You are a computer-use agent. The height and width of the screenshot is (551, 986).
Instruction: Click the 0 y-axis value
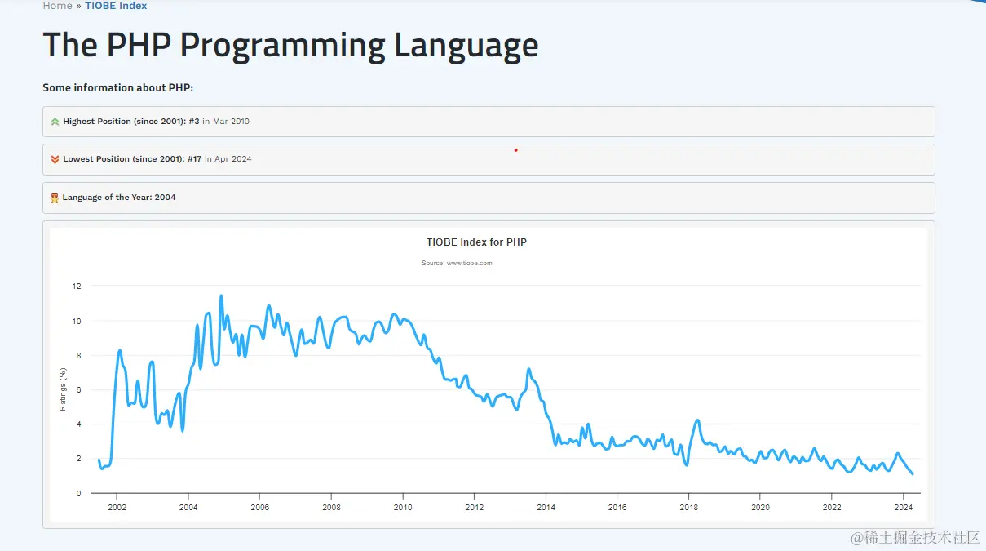[79, 494]
